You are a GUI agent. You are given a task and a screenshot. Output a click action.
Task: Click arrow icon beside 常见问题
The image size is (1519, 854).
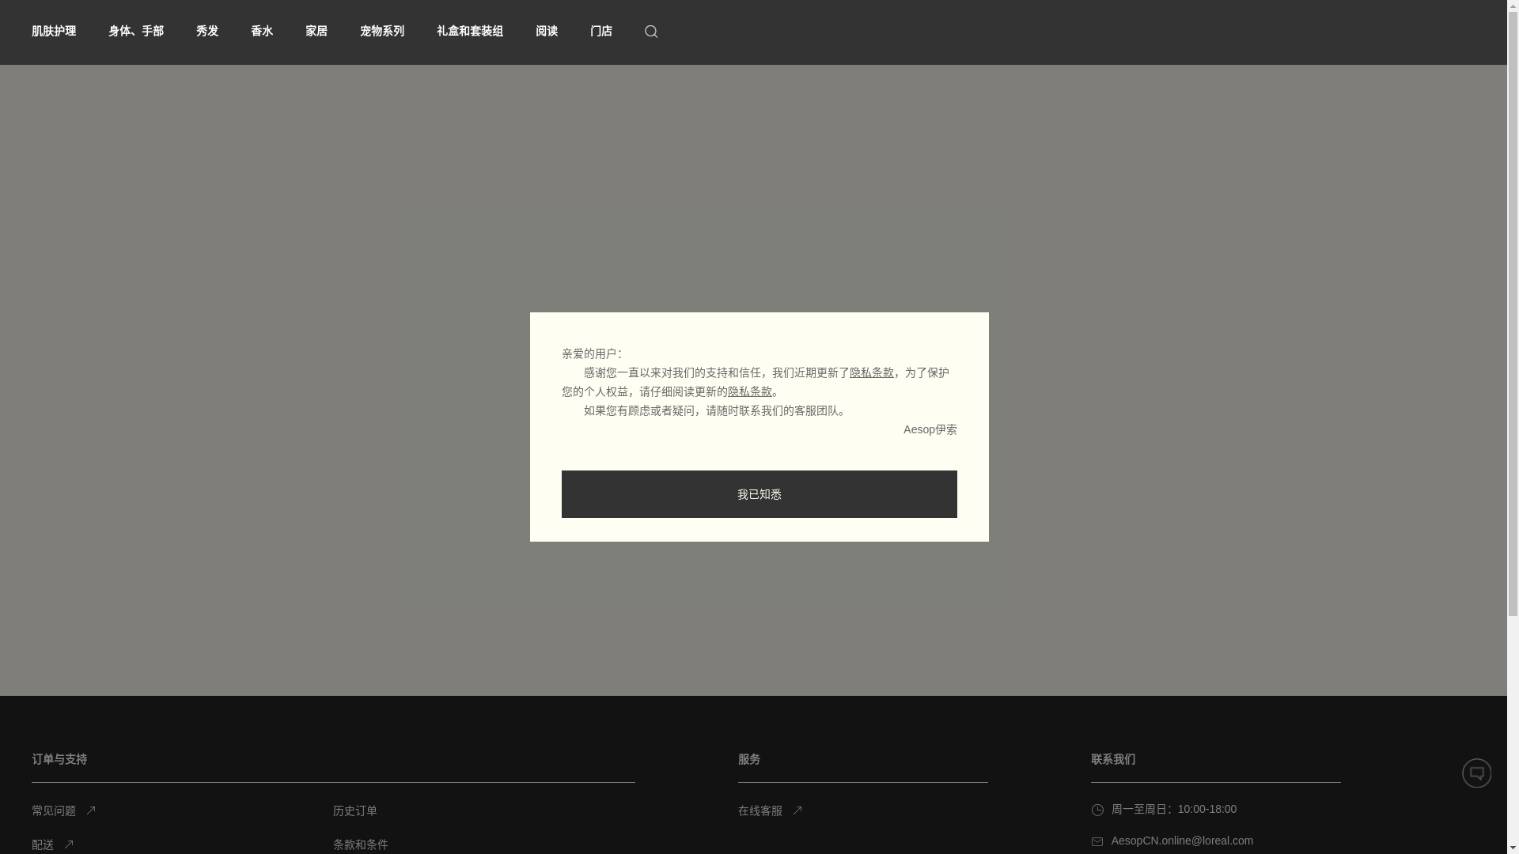(91, 810)
